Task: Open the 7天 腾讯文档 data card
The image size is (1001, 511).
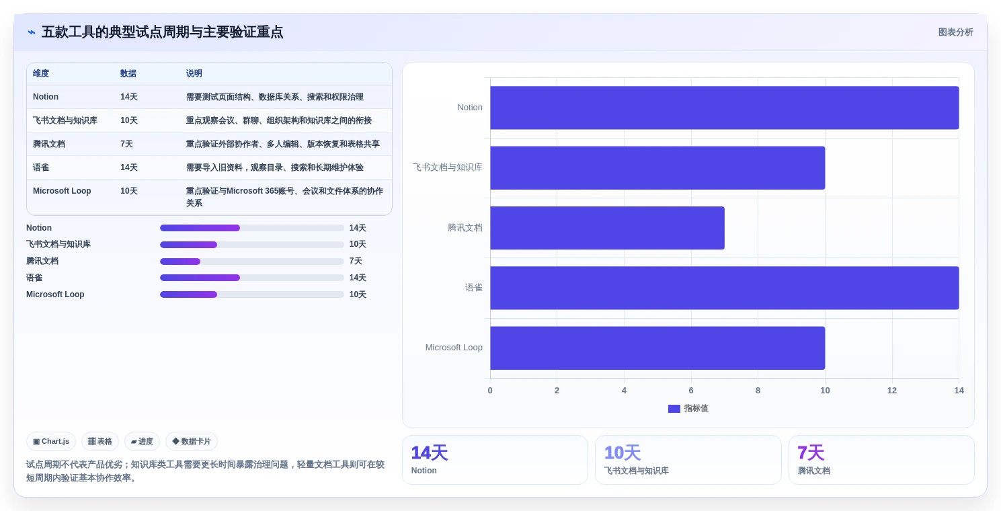Action: click(881, 460)
